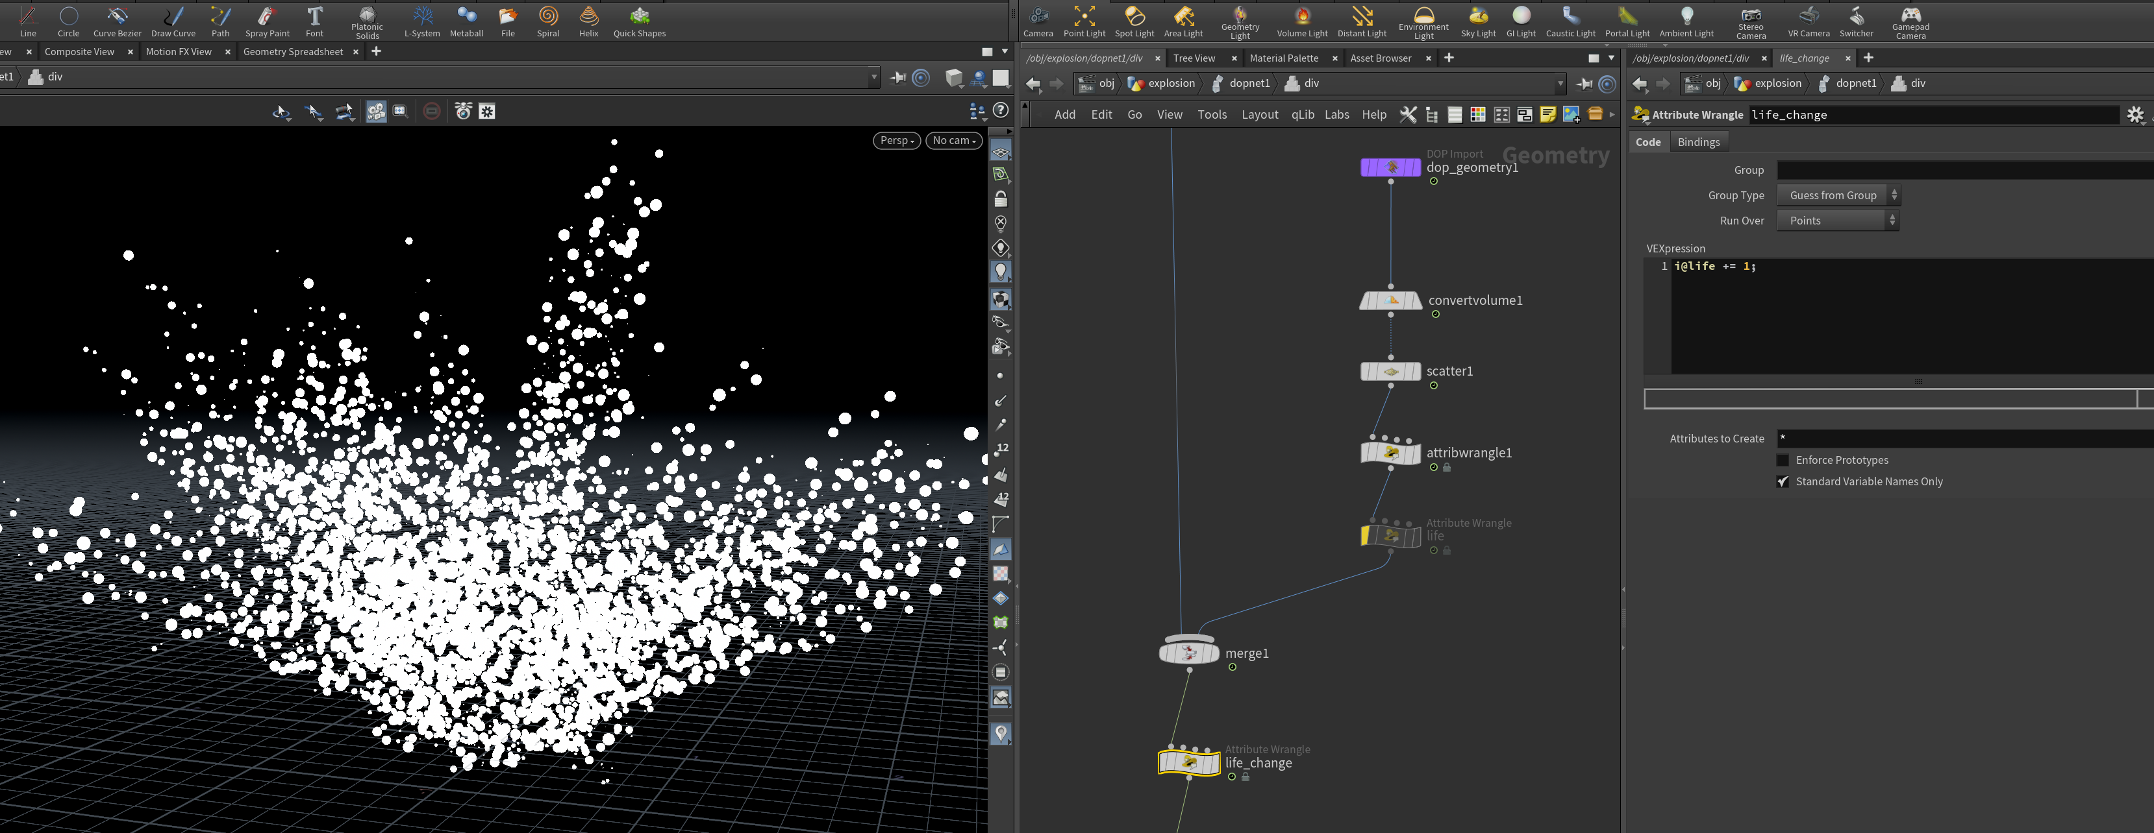The width and height of the screenshot is (2154, 833).
Task: Open the Run Over dropdown
Action: (1837, 221)
